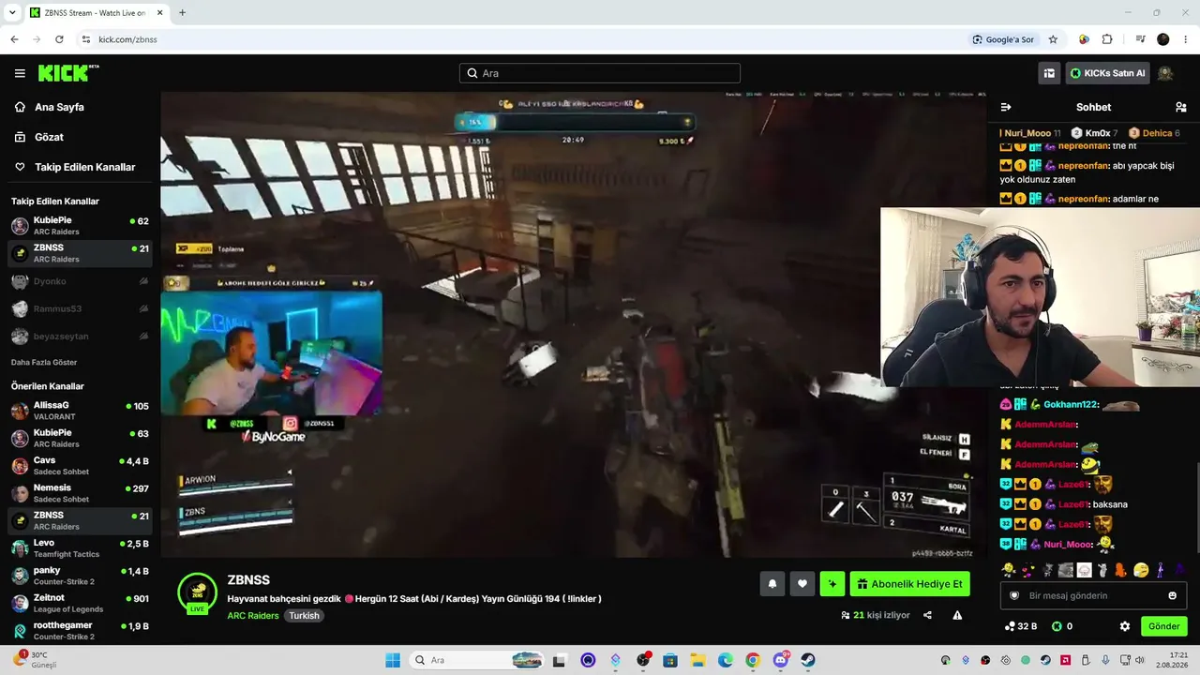Open the user profile avatar menu
This screenshot has height=675, width=1200.
click(1165, 73)
